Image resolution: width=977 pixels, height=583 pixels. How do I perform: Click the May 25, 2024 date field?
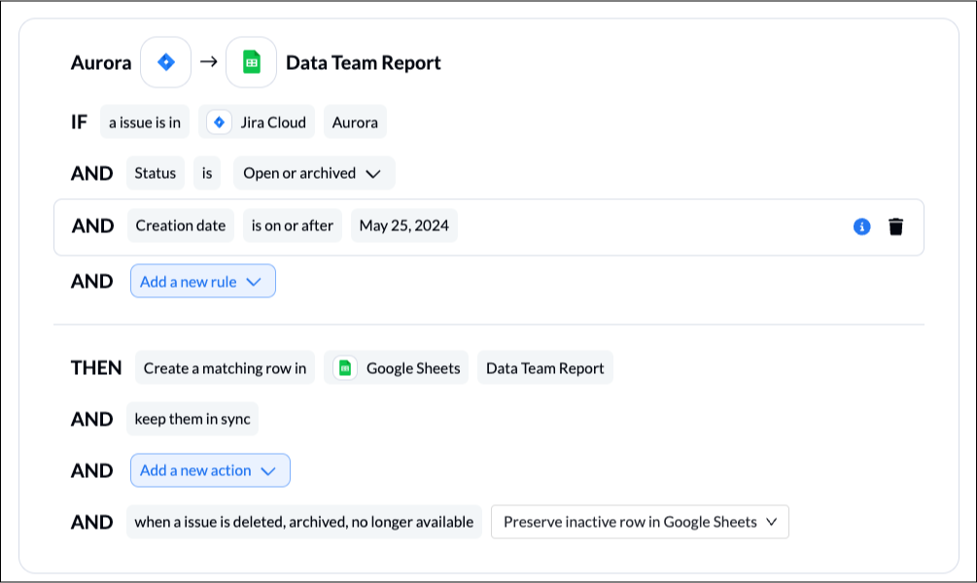(x=404, y=225)
